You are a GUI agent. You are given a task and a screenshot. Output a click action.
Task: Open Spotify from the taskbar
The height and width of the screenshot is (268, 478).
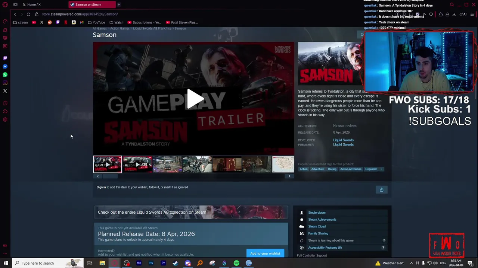coord(236,263)
